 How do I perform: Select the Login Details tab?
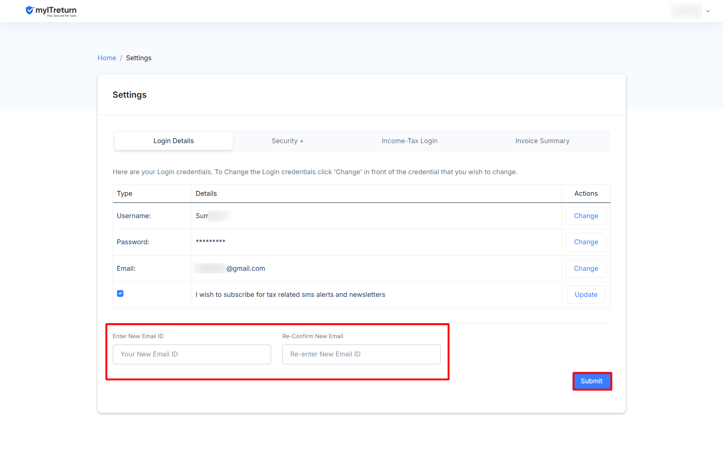click(x=173, y=141)
